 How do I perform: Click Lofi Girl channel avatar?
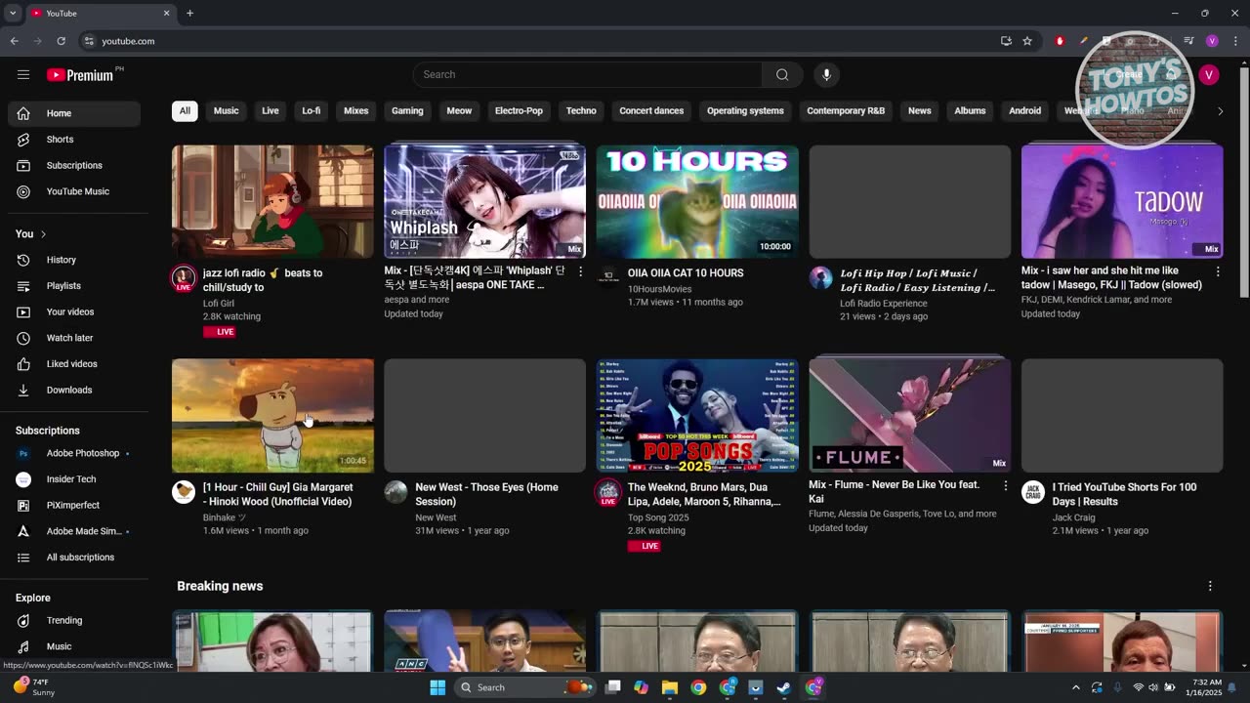pos(184,278)
